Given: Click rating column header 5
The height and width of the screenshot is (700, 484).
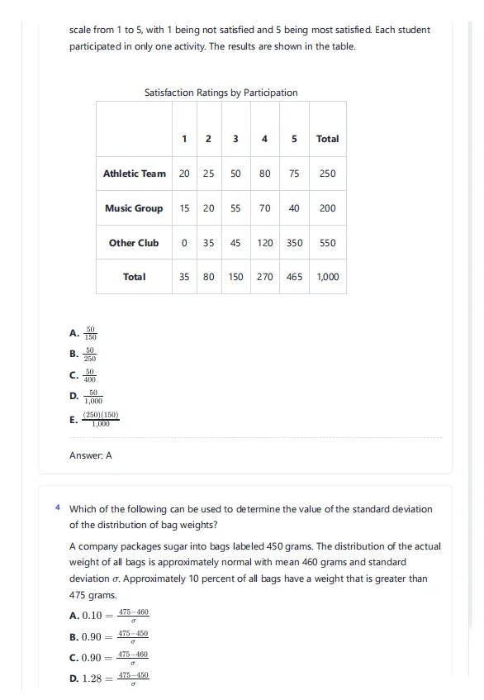Looking at the screenshot, I should [x=294, y=139].
